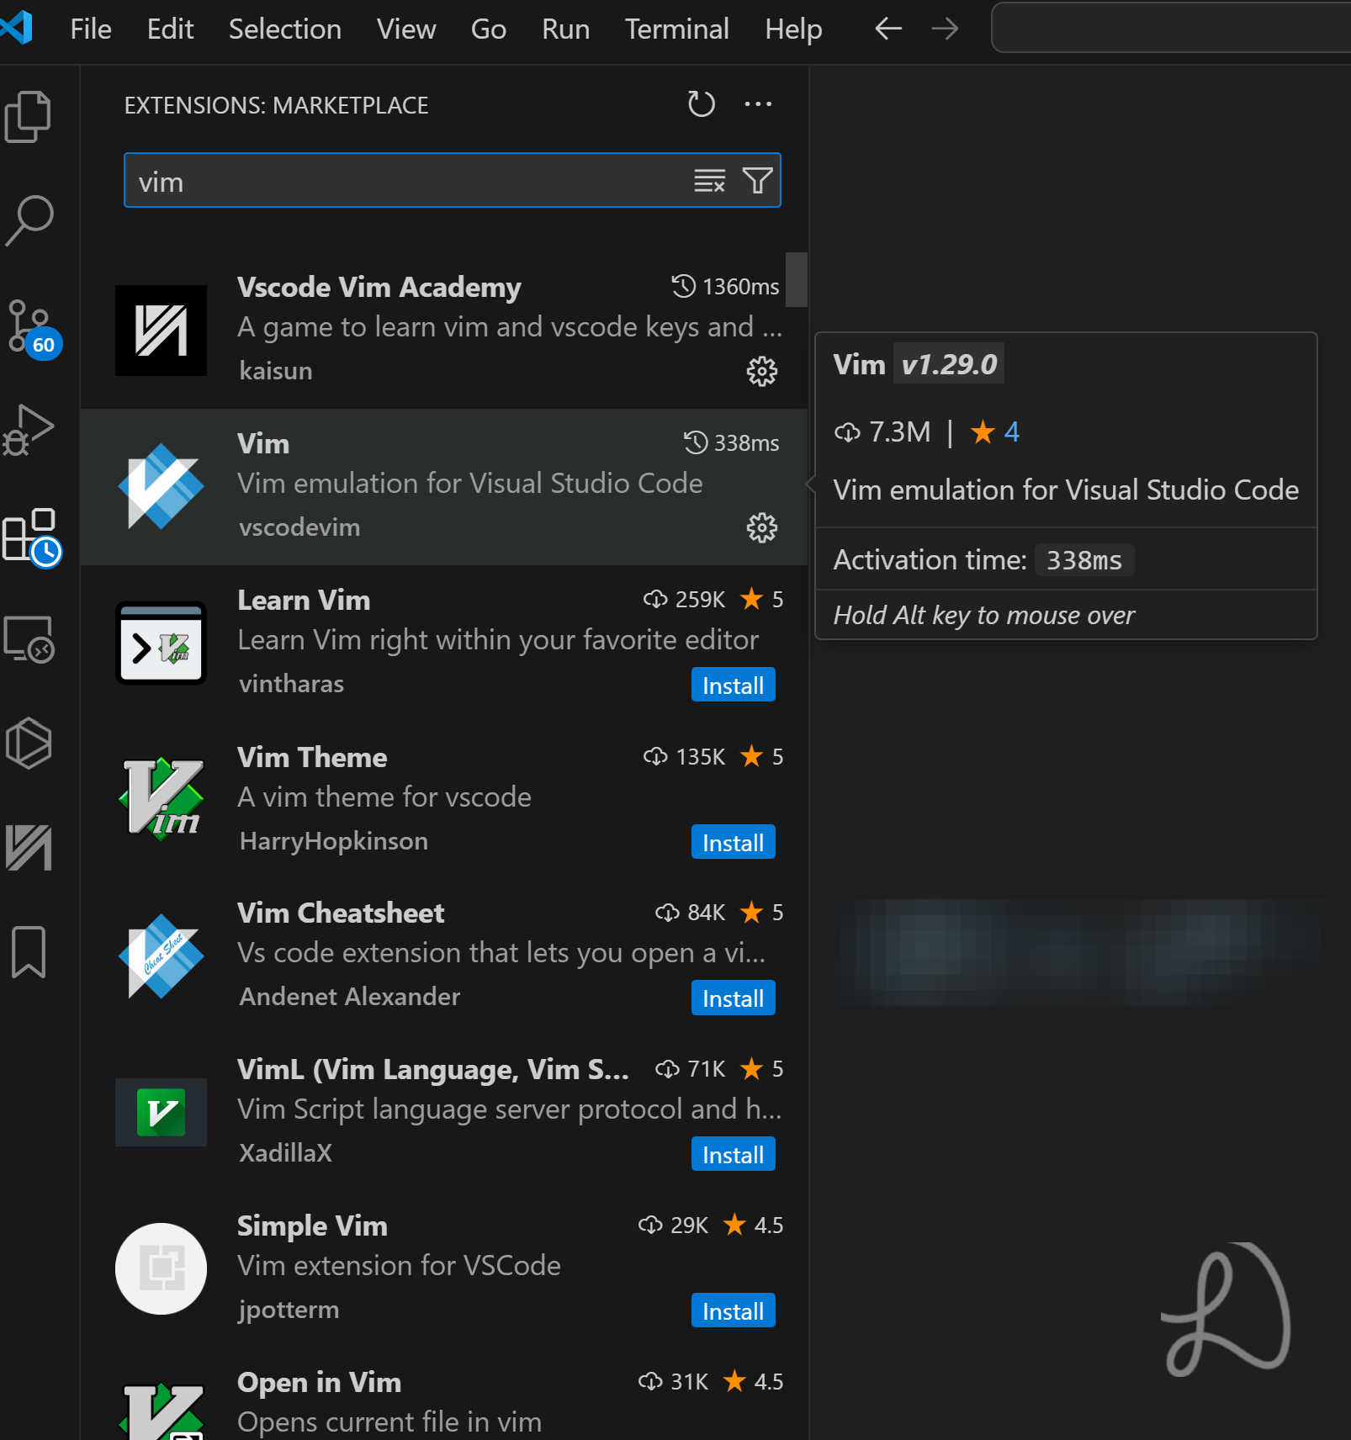Screen dimensions: 1351x1440
Task: Open the Help menu
Action: 793,29
